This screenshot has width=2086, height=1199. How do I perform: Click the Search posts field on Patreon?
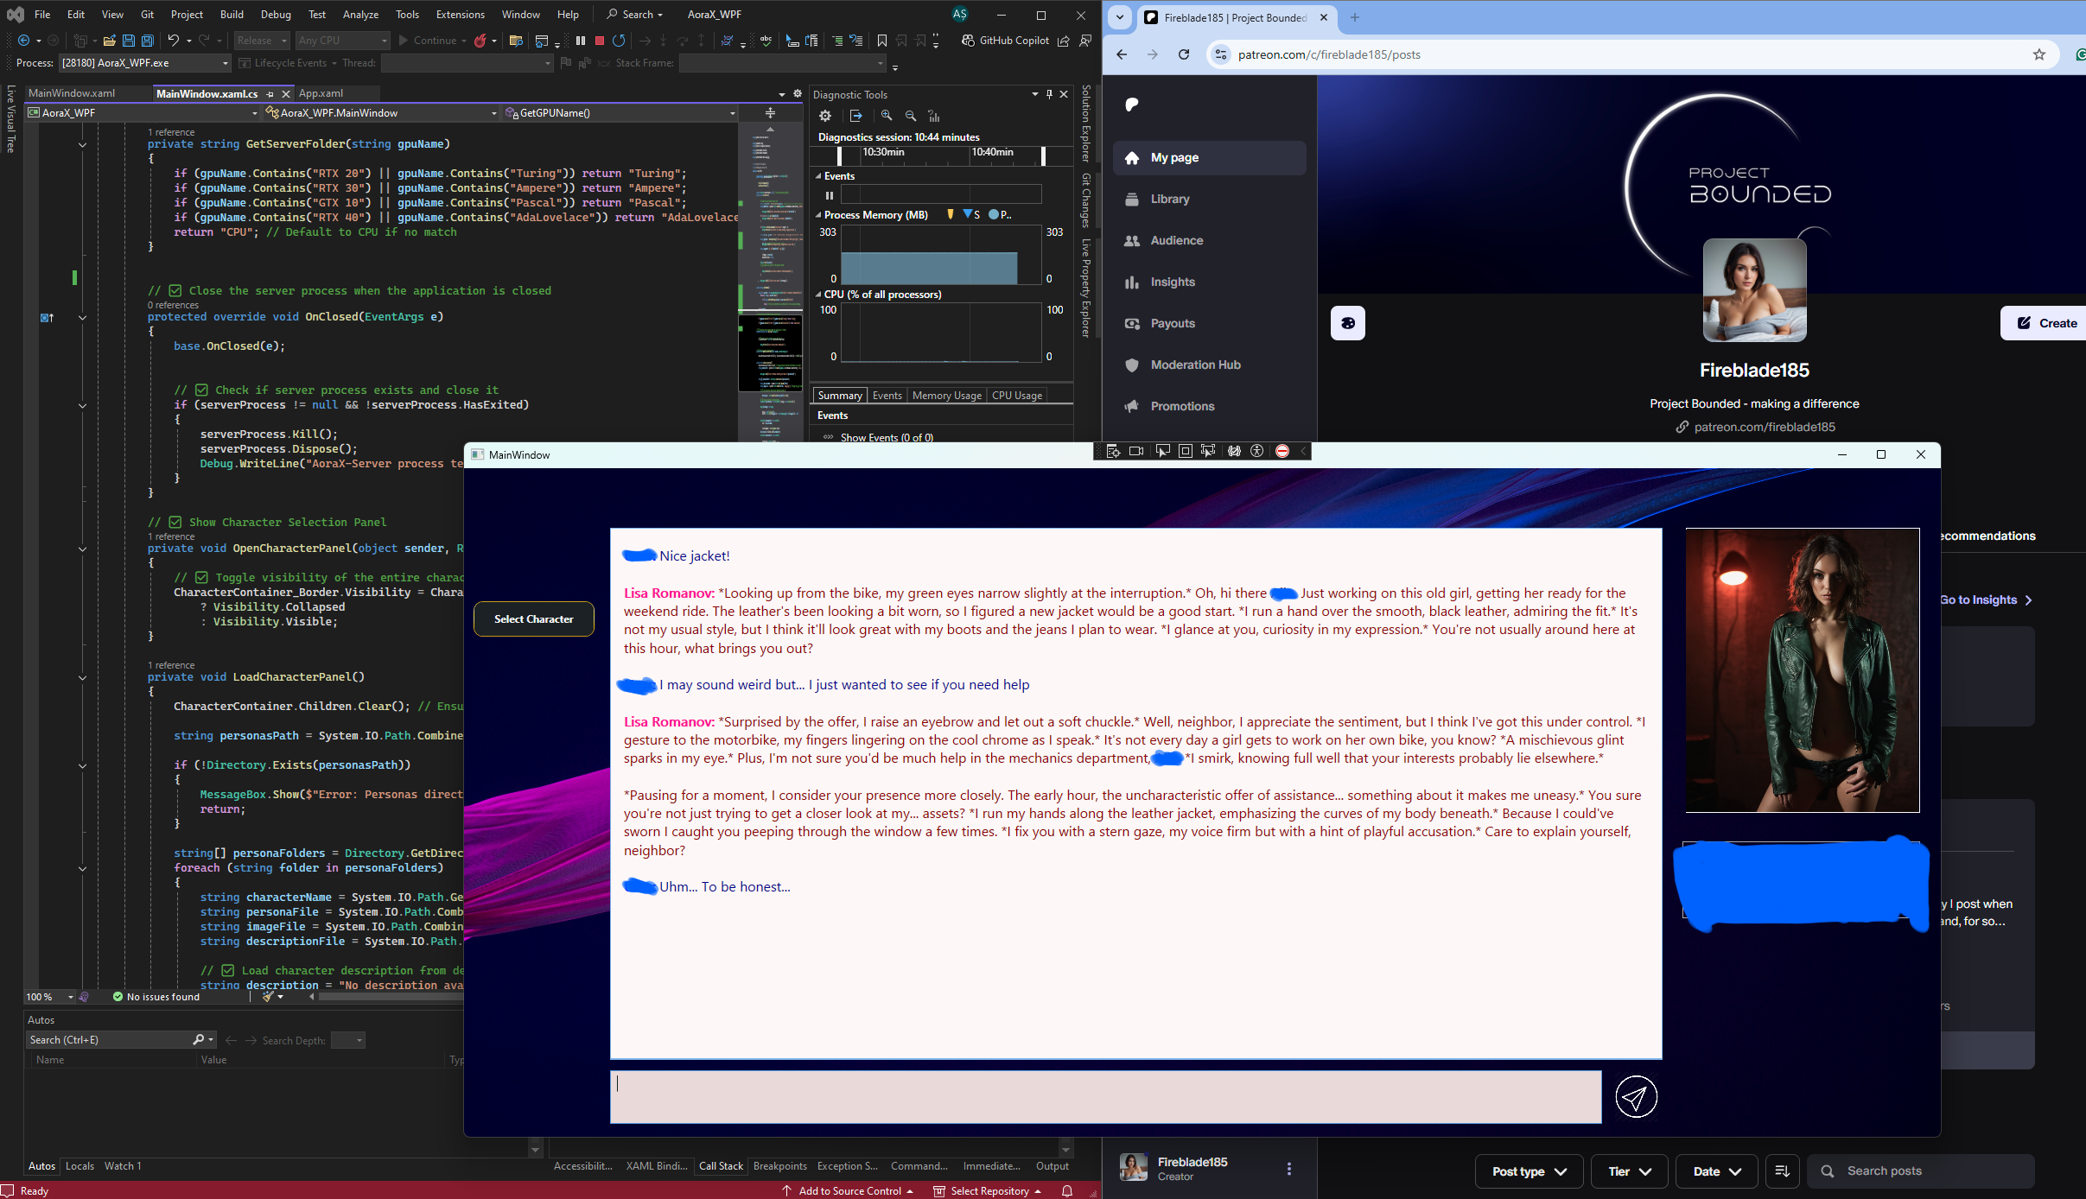tap(1921, 1171)
